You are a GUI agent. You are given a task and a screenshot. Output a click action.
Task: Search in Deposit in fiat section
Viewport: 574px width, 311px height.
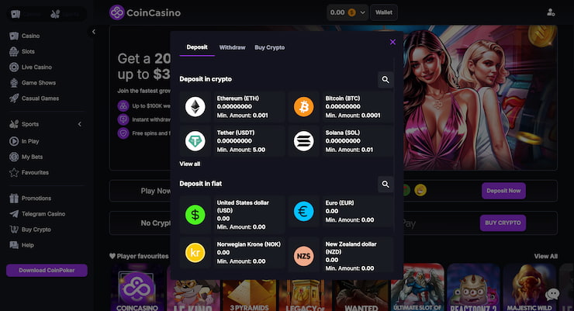pyautogui.click(x=386, y=184)
